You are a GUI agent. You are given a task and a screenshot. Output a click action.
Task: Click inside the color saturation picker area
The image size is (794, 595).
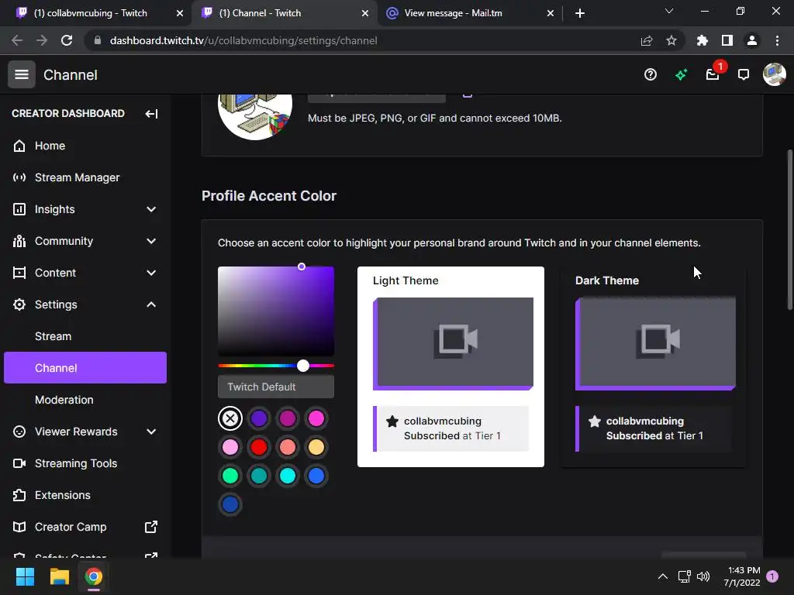click(x=276, y=311)
